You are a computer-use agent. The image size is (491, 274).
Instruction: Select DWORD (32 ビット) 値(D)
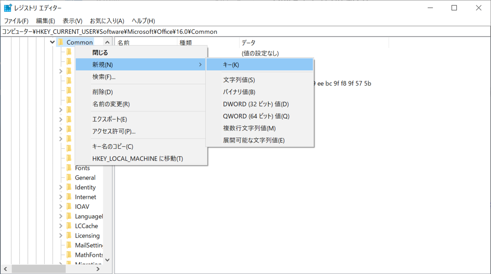click(x=260, y=104)
